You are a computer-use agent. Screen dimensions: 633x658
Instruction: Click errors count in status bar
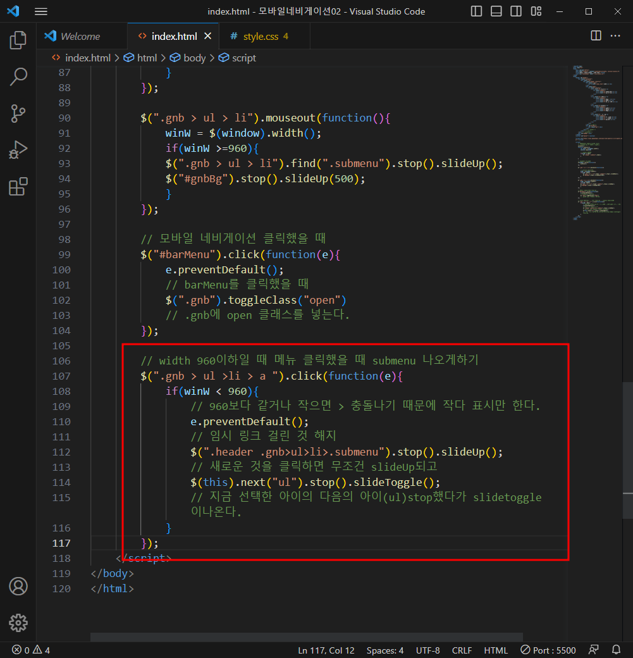pos(21,650)
